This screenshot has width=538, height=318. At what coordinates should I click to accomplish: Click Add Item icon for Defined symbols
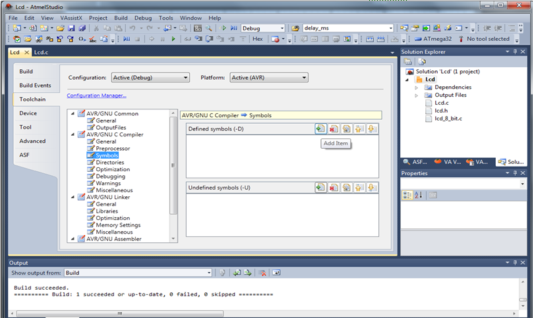point(320,129)
